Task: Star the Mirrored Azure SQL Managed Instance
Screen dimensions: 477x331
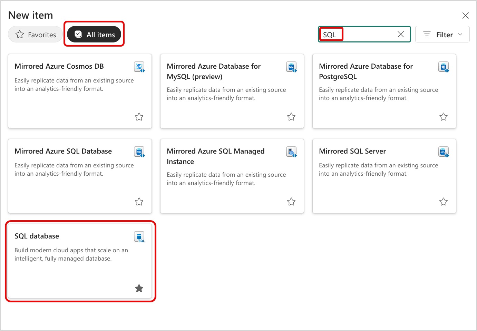Action: 291,202
